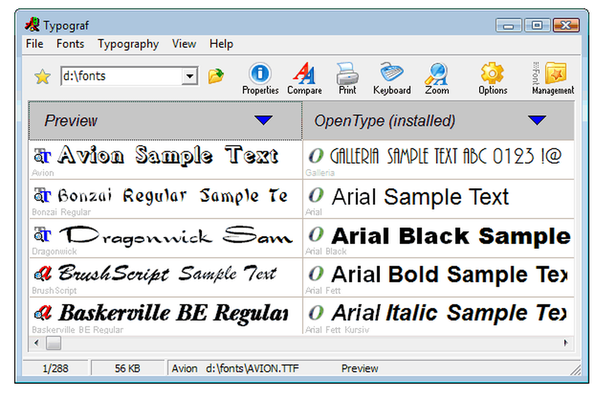The width and height of the screenshot is (595, 393).
Task: Click the OpenType icon beside Arial Italic
Action: point(316,313)
